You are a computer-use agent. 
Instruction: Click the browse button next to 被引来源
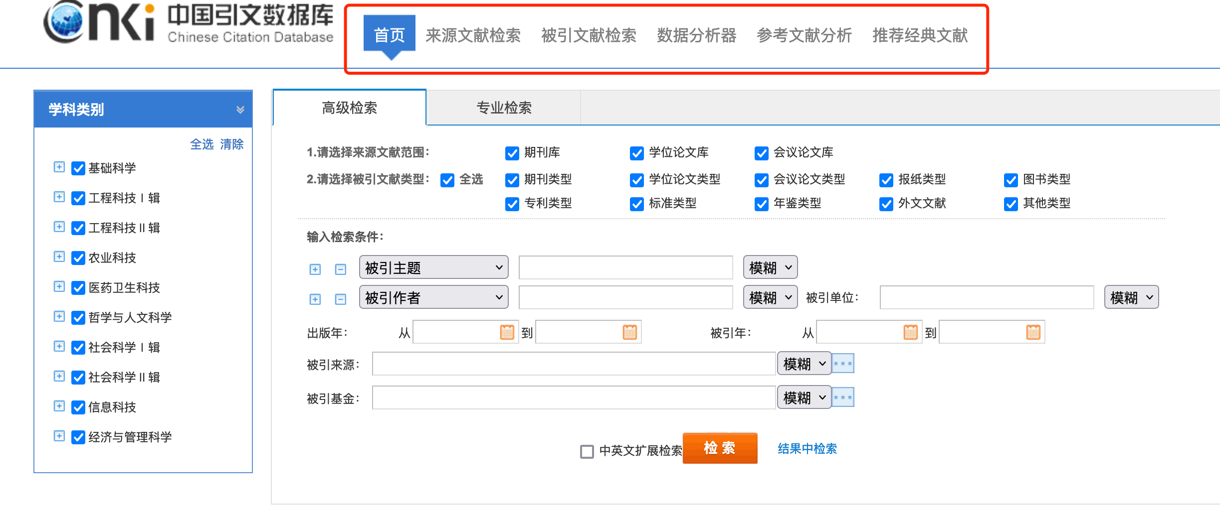(x=843, y=364)
